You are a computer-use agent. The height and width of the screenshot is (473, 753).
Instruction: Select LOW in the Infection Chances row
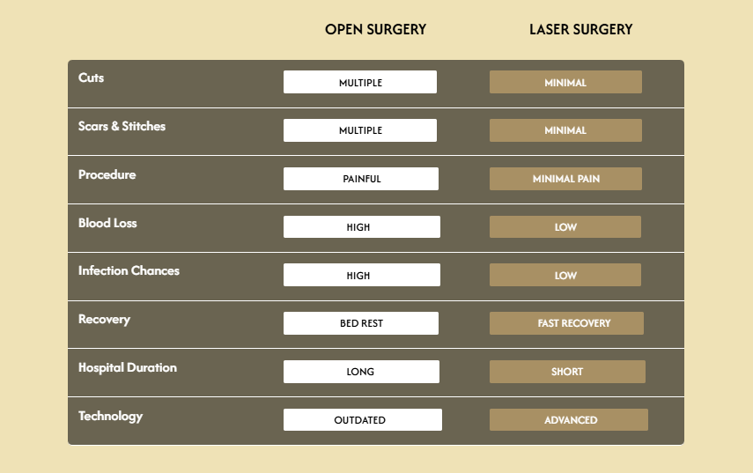(565, 275)
